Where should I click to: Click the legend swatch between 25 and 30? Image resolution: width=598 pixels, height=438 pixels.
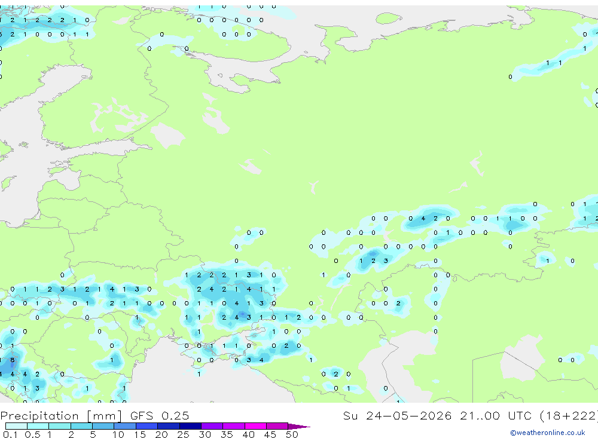[x=190, y=426]
